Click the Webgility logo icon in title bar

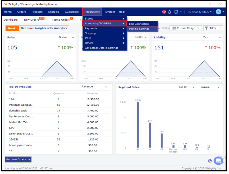coord(6,4)
